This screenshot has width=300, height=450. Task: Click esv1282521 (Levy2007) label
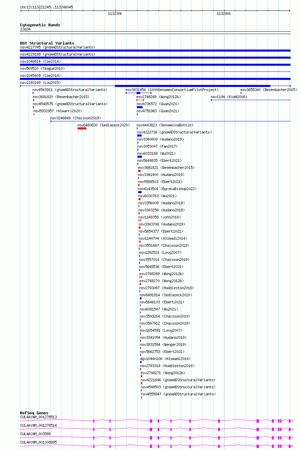(160, 252)
